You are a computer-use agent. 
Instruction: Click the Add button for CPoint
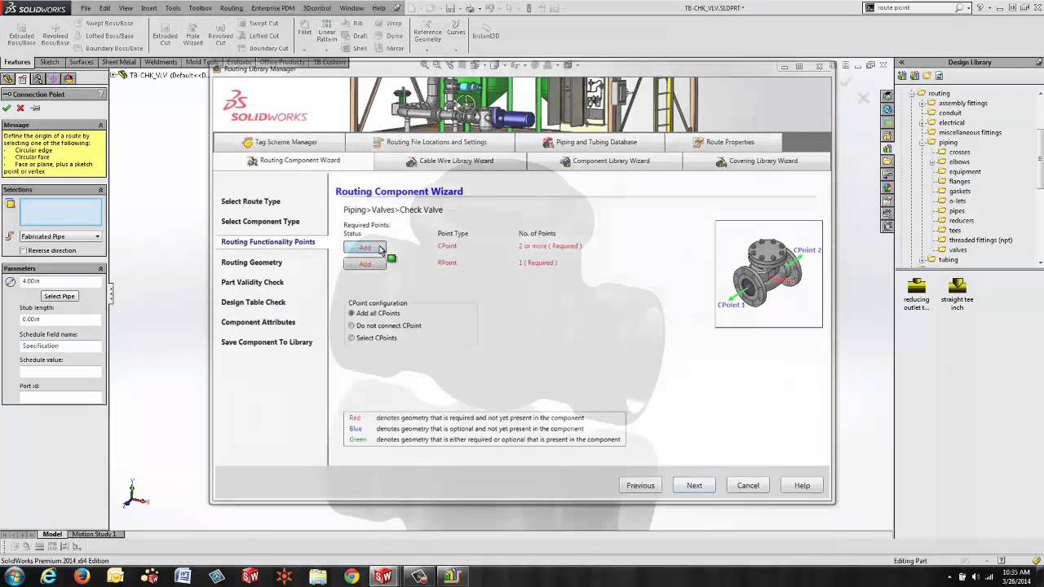[365, 247]
